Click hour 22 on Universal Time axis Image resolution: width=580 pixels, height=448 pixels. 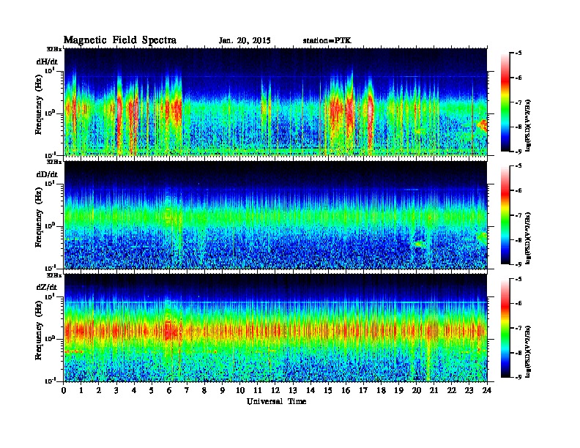click(x=452, y=391)
